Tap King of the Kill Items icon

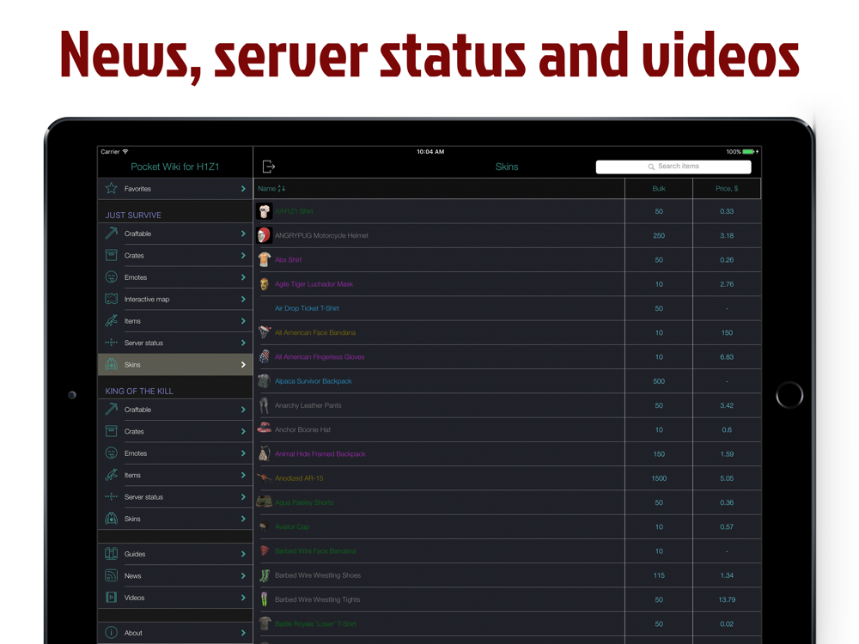click(111, 475)
